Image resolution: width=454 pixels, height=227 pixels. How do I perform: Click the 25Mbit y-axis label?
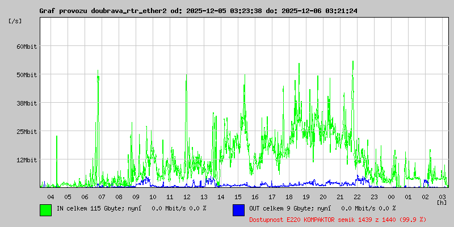[26, 132]
